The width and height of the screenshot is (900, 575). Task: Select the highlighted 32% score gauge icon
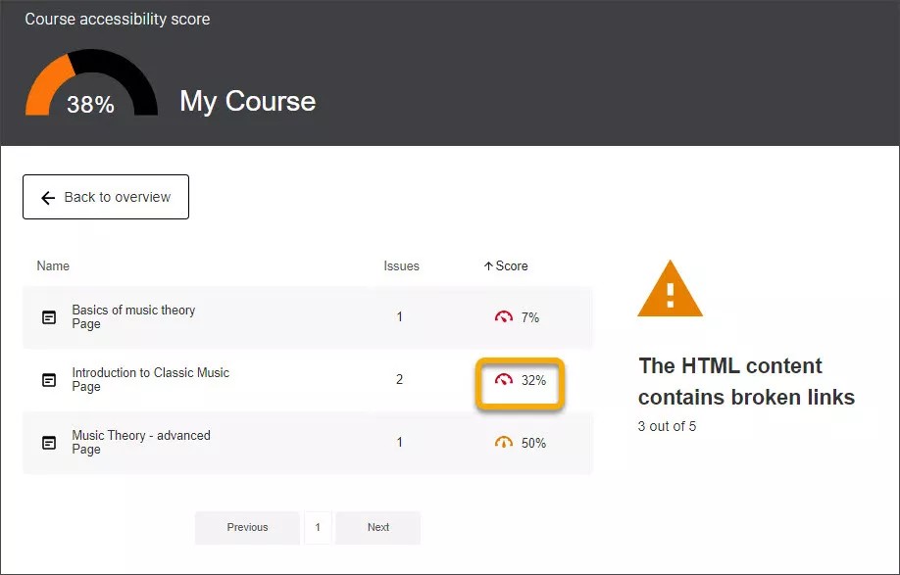point(503,380)
